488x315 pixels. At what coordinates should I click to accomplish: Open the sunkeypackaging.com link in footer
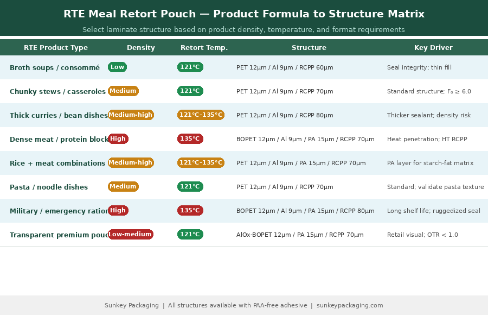[350, 305]
